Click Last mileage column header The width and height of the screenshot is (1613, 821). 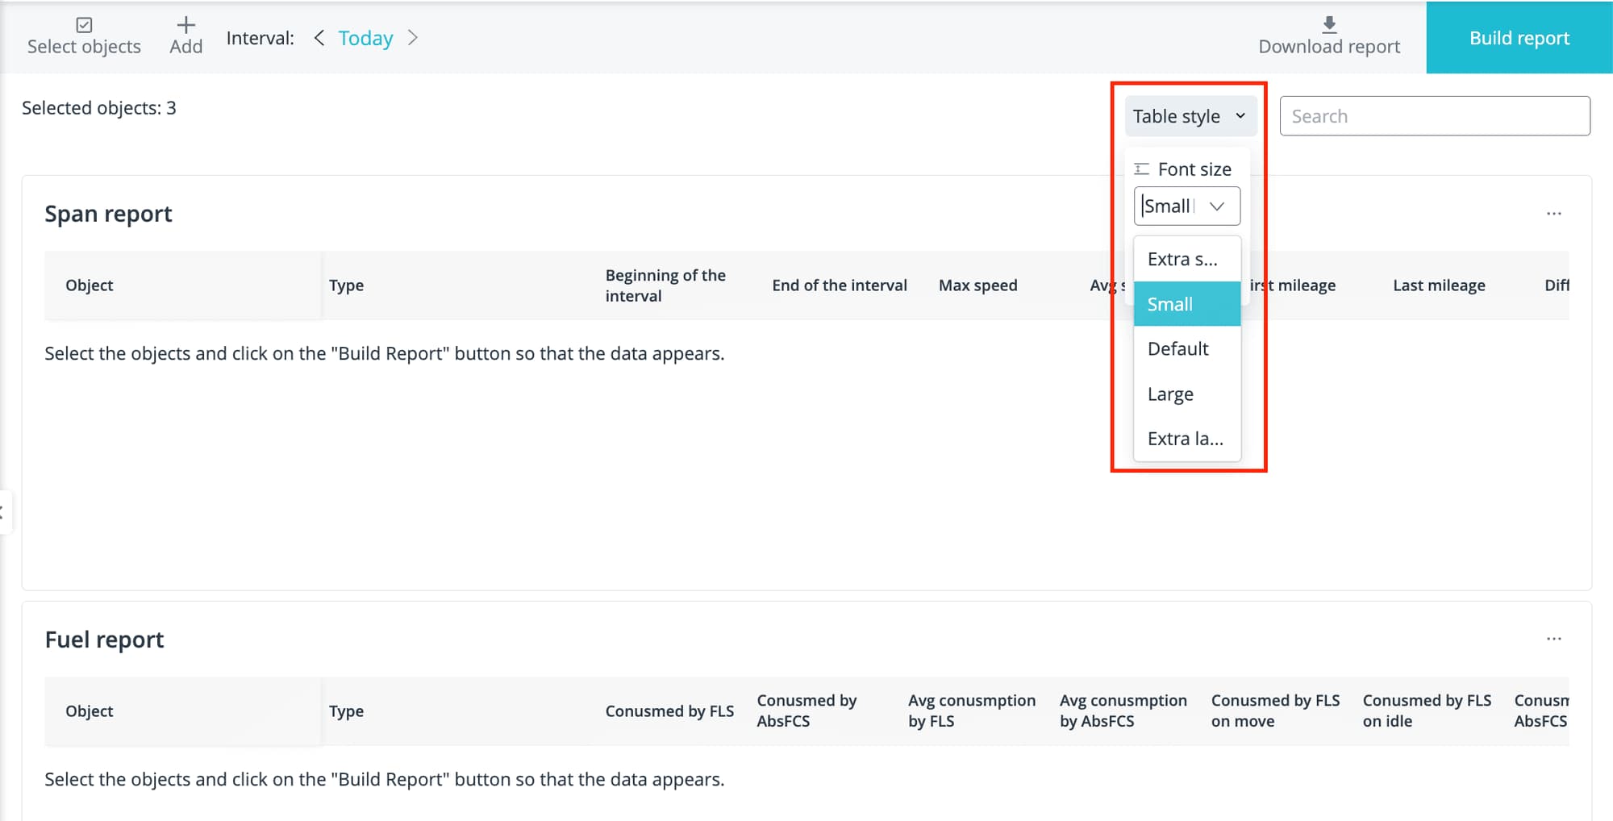coord(1439,285)
